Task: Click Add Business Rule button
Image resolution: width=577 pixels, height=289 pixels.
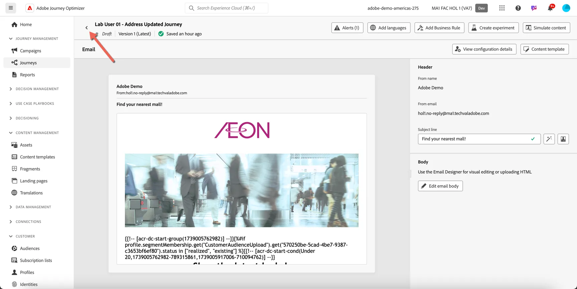Action: coord(439,28)
